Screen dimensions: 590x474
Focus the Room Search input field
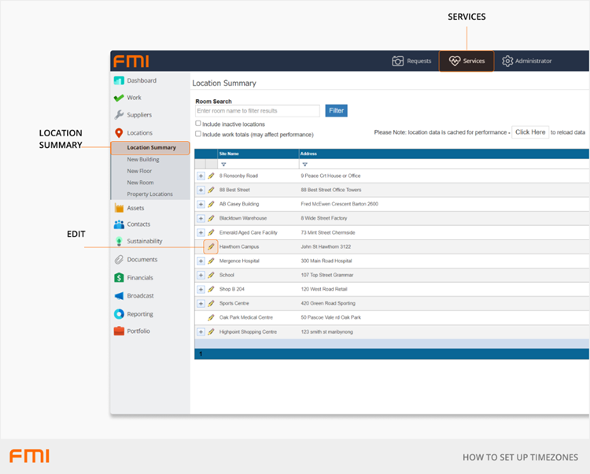coord(257,111)
